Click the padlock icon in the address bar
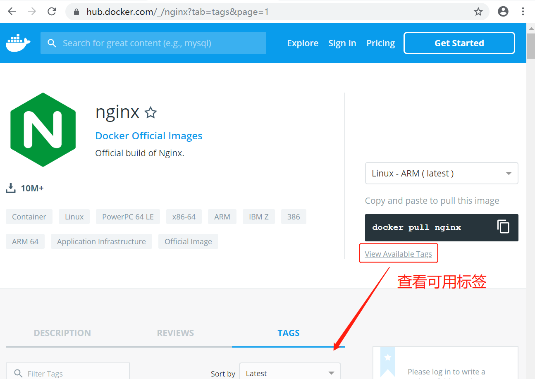This screenshot has width=535, height=379. coord(76,12)
